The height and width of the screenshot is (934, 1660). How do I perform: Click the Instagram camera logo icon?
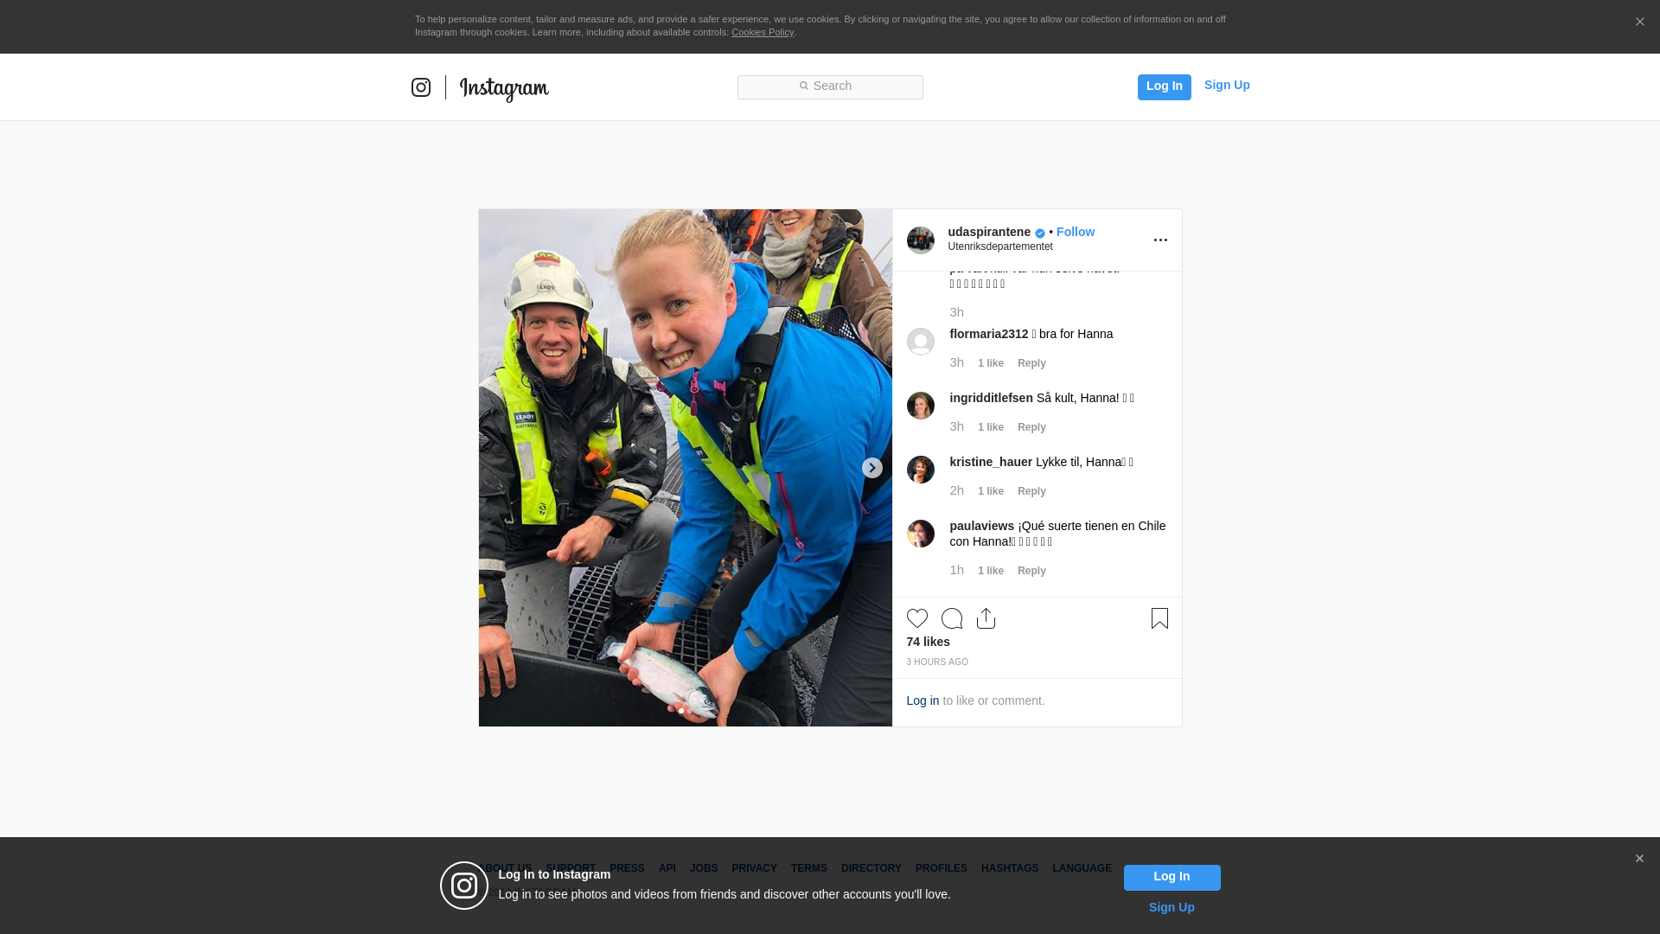[421, 87]
